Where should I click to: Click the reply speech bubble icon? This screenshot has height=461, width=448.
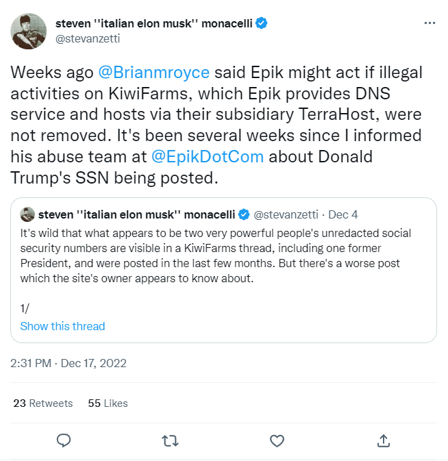tap(64, 440)
